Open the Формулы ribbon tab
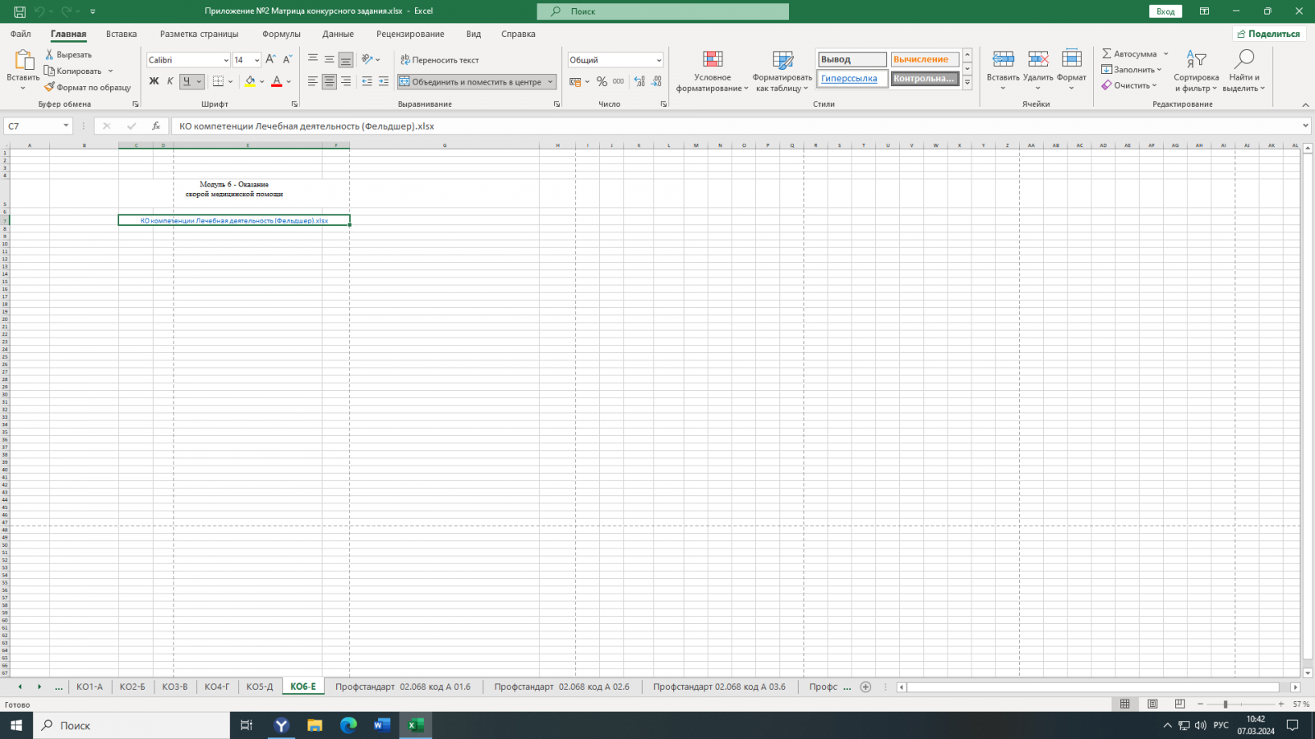 pyautogui.click(x=281, y=34)
